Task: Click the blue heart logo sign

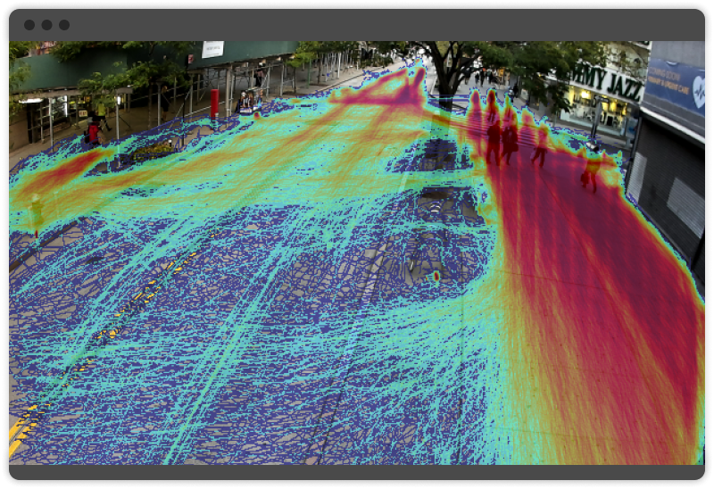Action: (x=676, y=87)
